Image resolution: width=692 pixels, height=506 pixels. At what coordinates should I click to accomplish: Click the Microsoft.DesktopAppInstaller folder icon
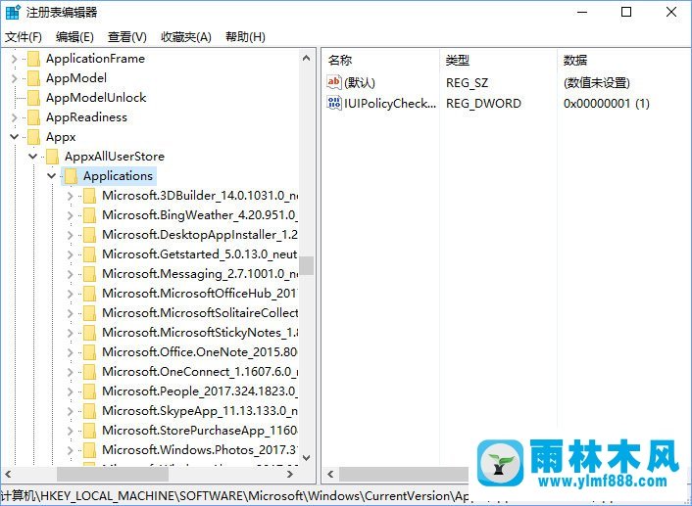[x=89, y=235]
